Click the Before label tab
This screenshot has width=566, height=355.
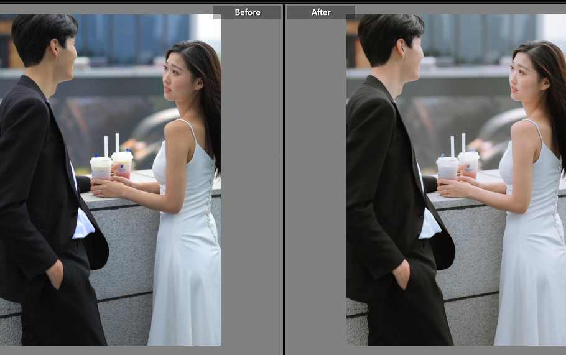coord(247,12)
